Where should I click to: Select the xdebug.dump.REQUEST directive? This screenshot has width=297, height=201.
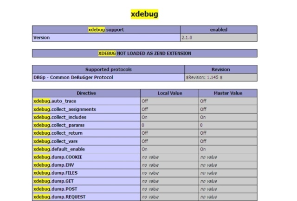click(86, 197)
